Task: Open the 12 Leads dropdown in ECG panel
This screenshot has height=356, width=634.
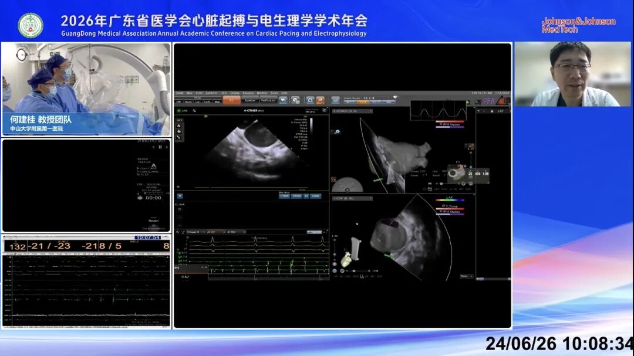Action: pos(195,232)
